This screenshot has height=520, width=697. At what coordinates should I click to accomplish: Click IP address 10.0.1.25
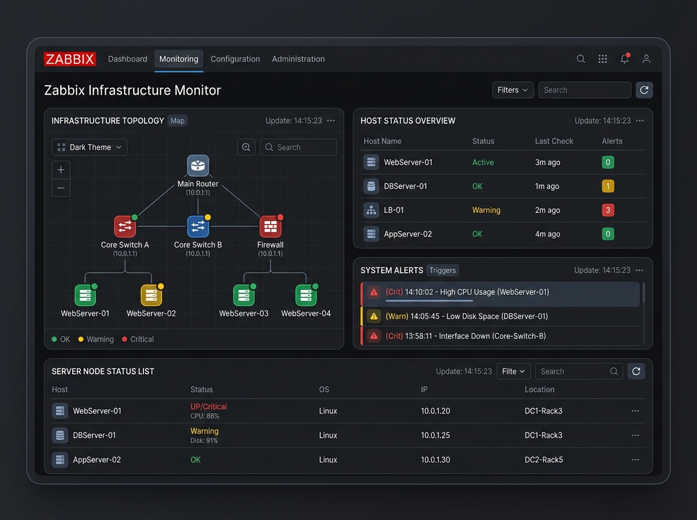[x=436, y=435]
